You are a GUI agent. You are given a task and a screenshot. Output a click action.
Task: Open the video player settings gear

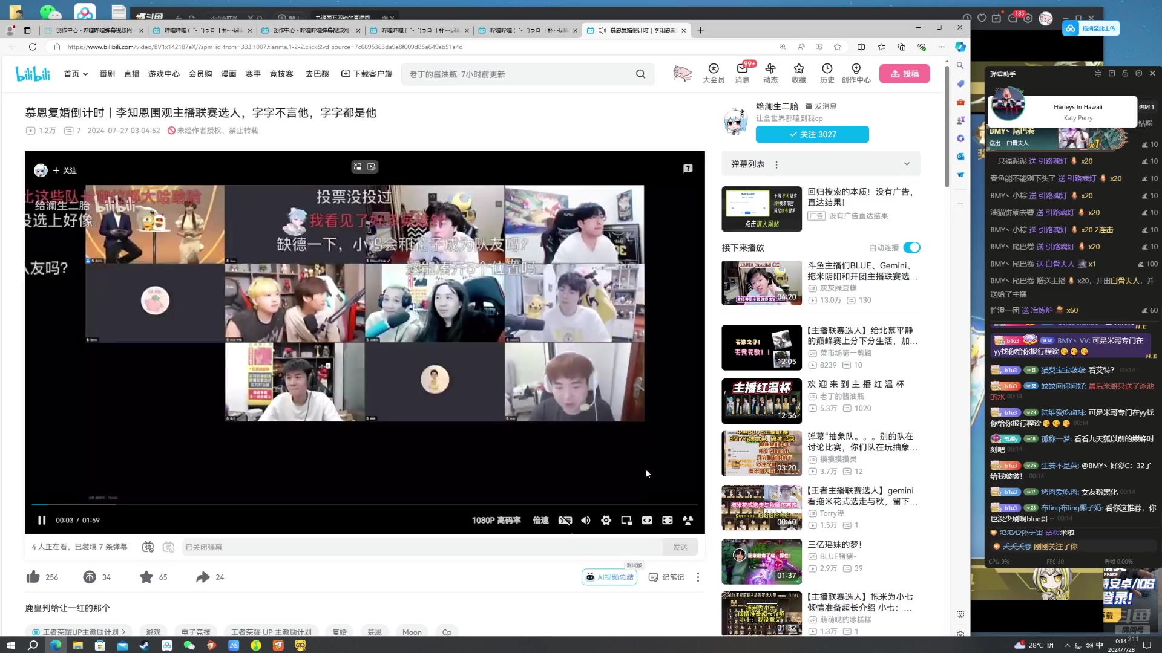click(x=606, y=520)
